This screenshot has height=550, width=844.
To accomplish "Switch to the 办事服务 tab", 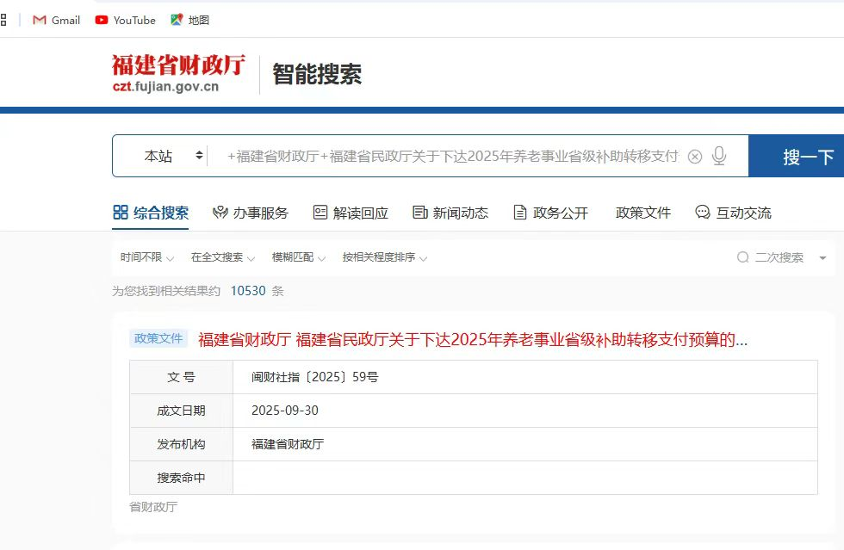I will pos(251,213).
